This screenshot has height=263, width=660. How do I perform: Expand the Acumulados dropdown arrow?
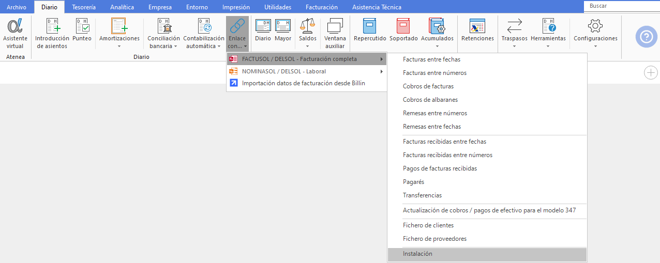coord(437,47)
